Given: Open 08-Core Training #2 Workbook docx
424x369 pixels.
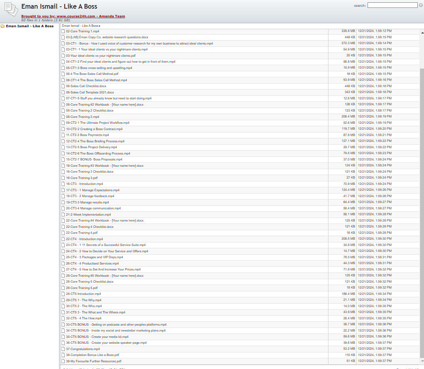Looking at the screenshot, I should pos(105,104).
